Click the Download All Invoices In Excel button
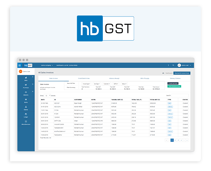The image size is (211, 171). click(x=182, y=73)
